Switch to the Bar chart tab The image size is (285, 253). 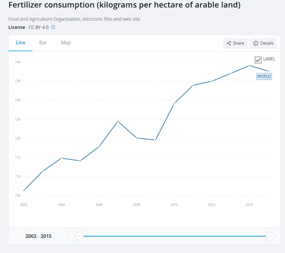(x=43, y=43)
